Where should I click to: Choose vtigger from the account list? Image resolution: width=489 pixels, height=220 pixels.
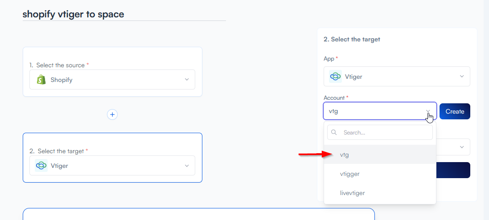349,174
